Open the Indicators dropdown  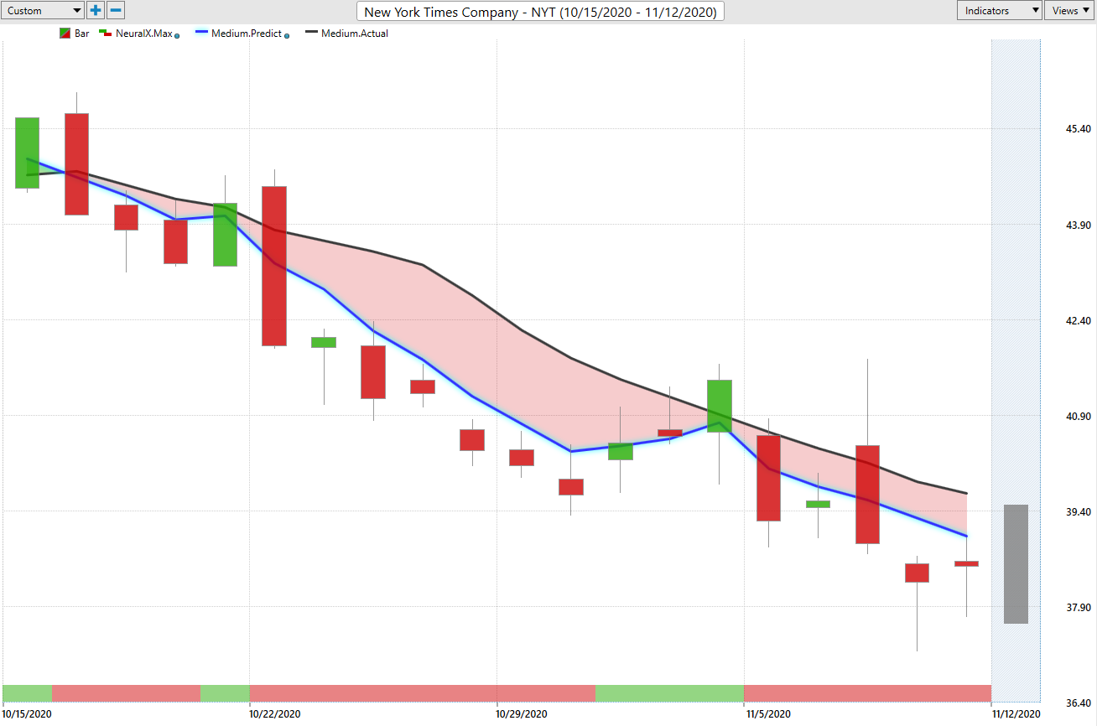[x=1000, y=11]
